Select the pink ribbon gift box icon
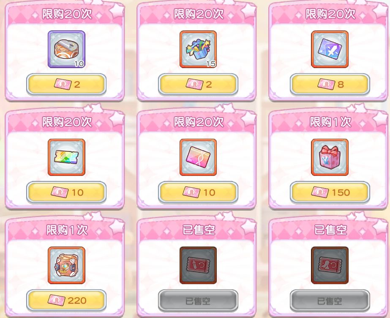This screenshot has width=390, height=318. 330,157
